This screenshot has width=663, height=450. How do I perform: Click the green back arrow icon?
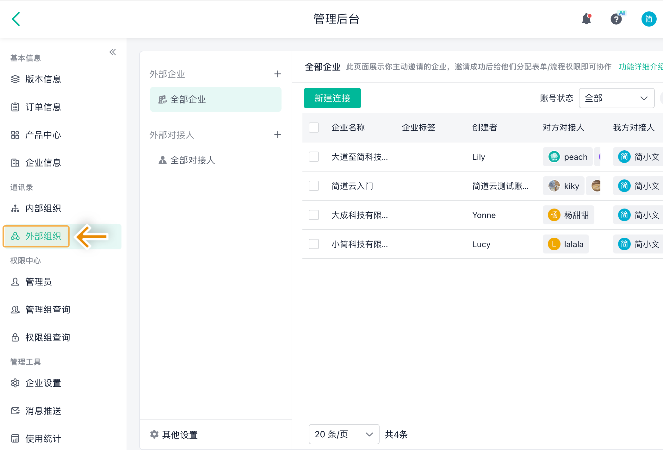(16, 19)
